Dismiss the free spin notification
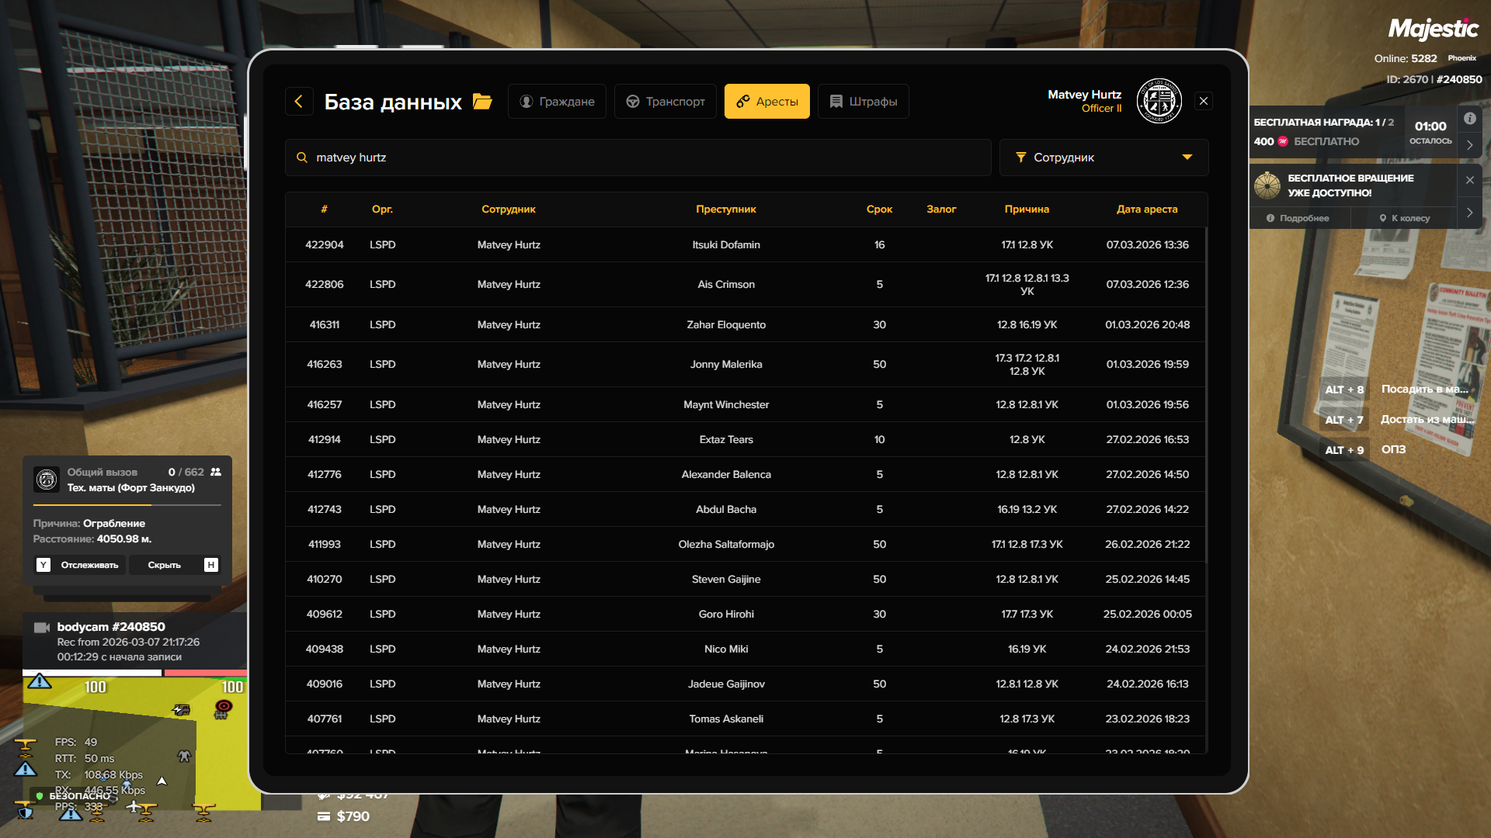Image resolution: width=1491 pixels, height=838 pixels. coord(1469,180)
